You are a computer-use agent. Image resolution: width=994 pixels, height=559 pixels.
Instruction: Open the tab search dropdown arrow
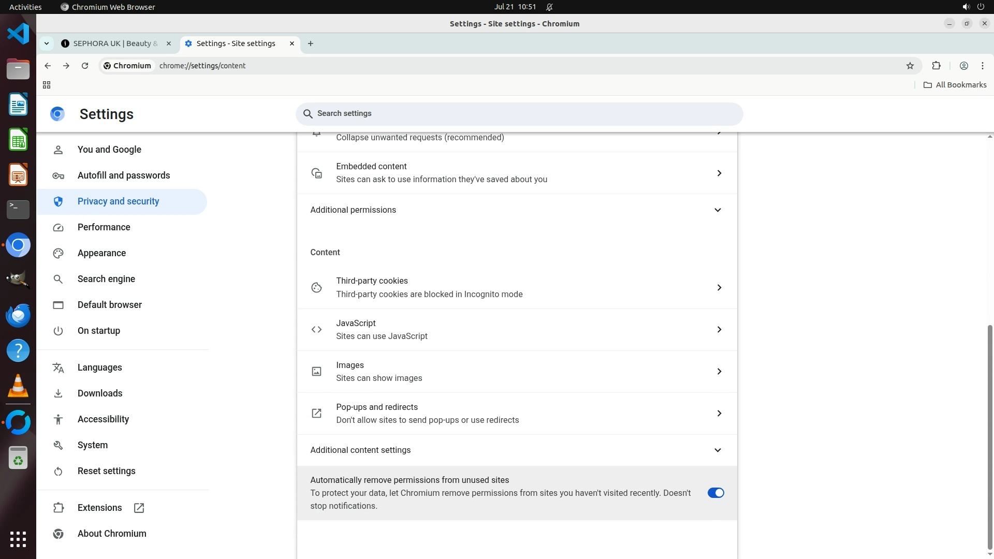coord(47,43)
